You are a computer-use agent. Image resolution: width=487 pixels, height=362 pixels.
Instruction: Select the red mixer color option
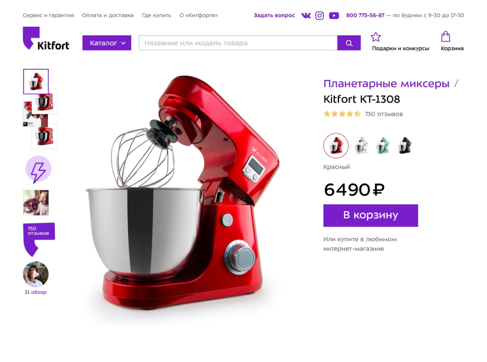[x=336, y=146]
